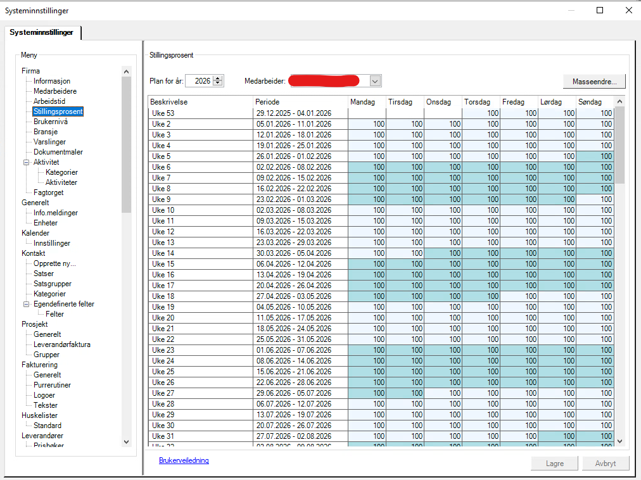Screen dimensions: 641x480
Task: Collapse the Aktivitet tree node
Action: 26,162
